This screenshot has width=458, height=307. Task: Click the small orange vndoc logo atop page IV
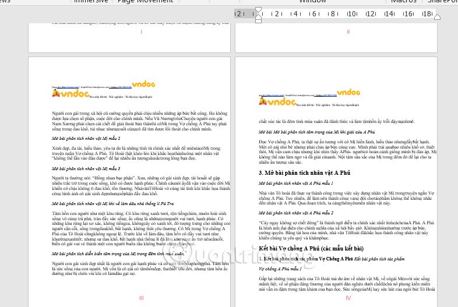tap(348, 92)
